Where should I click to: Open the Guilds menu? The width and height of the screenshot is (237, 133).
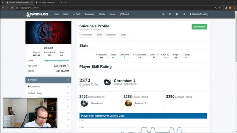pos(102,14)
